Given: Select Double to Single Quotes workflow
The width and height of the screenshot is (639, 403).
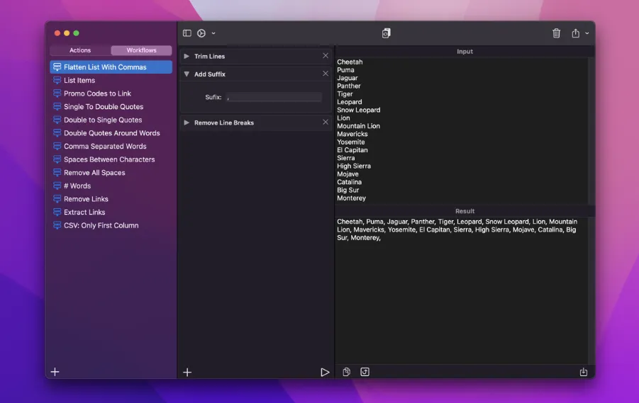Looking at the screenshot, I should coord(111,120).
